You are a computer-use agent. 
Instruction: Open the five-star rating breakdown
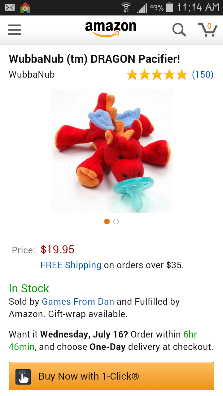point(157,75)
